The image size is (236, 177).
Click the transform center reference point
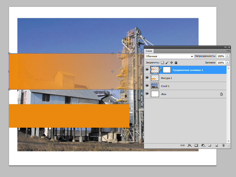[112, 71]
